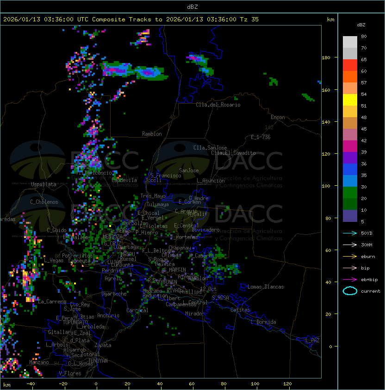Click the blue 35-36 dBZ color swatch
This screenshot has height=390, width=385.
tap(350, 170)
